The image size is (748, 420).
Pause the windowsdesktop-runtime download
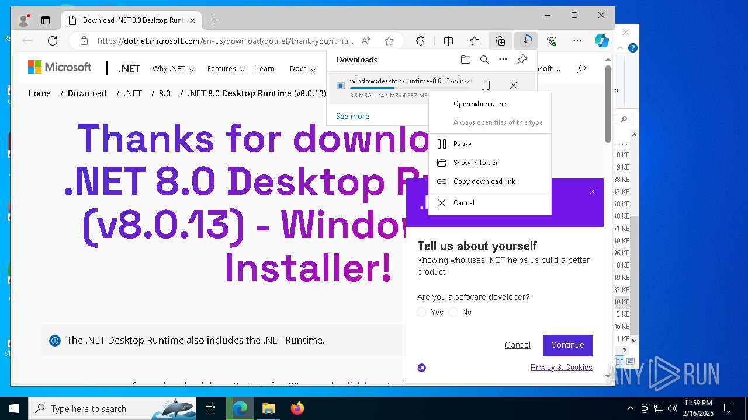click(x=486, y=85)
